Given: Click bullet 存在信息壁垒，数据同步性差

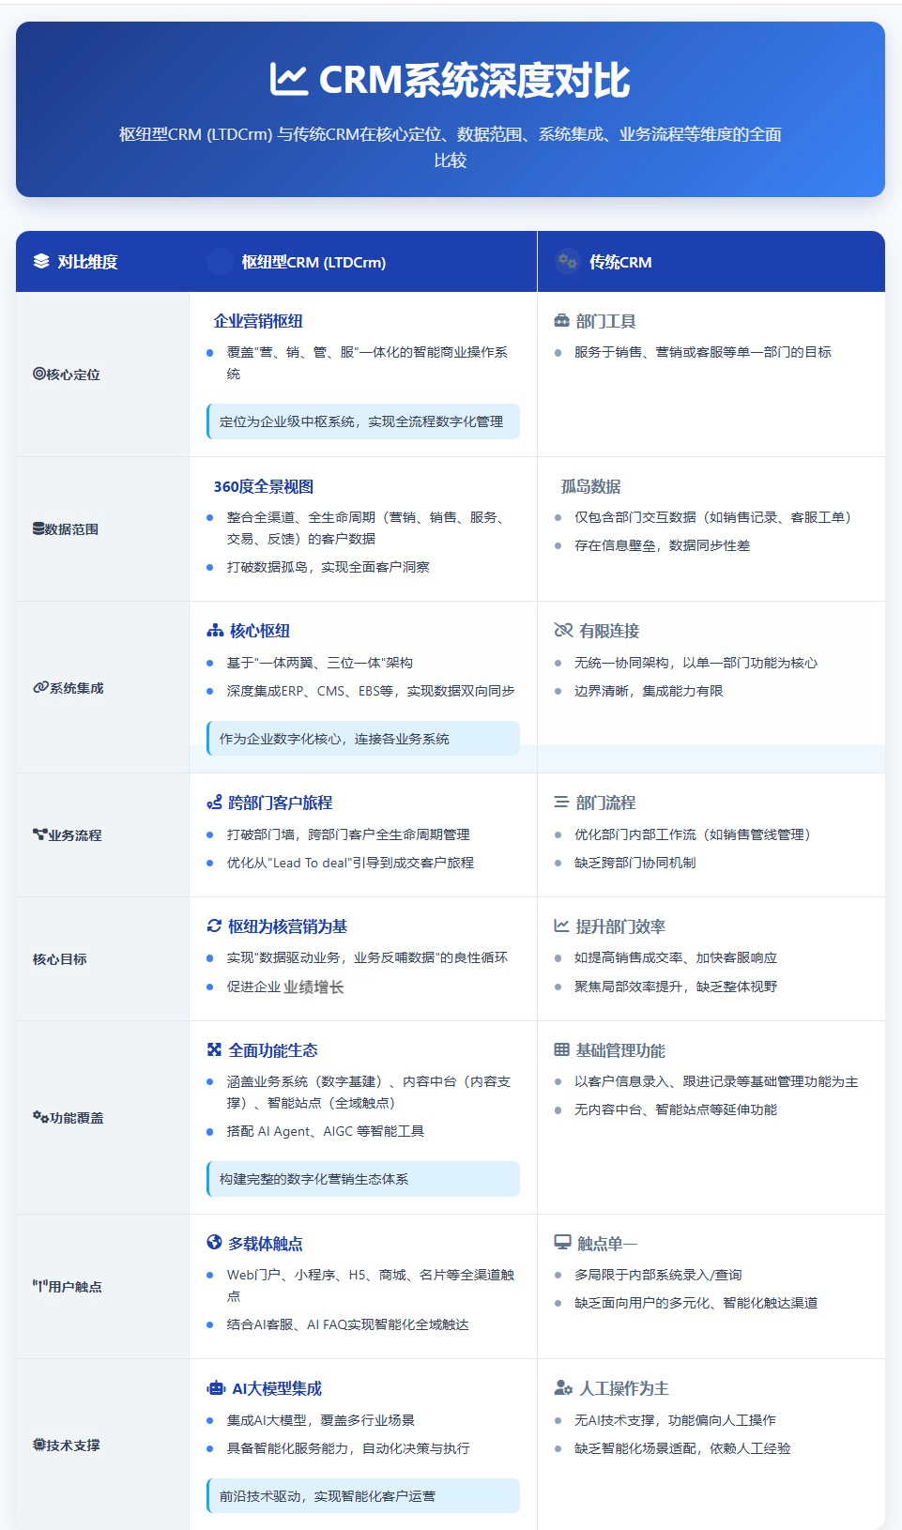Looking at the screenshot, I should pos(663,545).
